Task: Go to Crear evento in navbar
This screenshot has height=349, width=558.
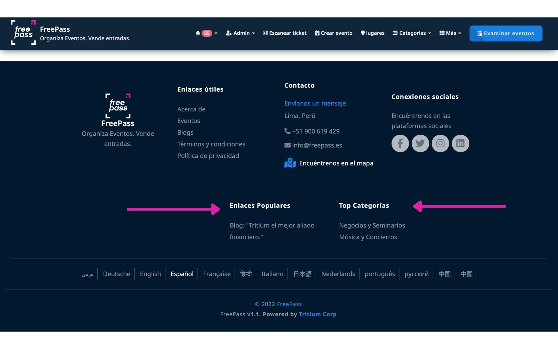Action: (x=334, y=33)
